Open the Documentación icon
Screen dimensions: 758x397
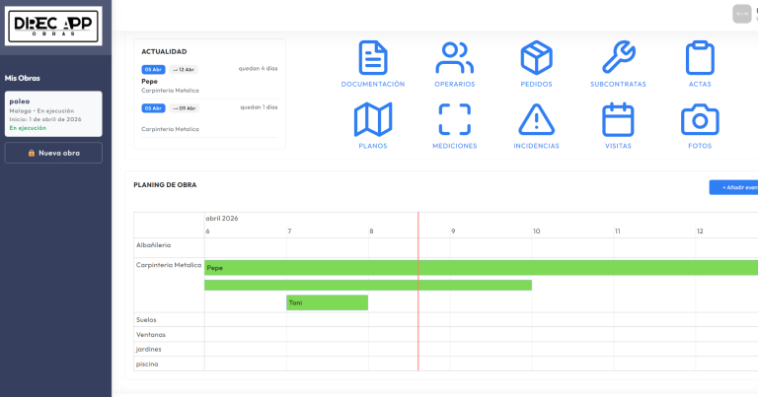372,58
